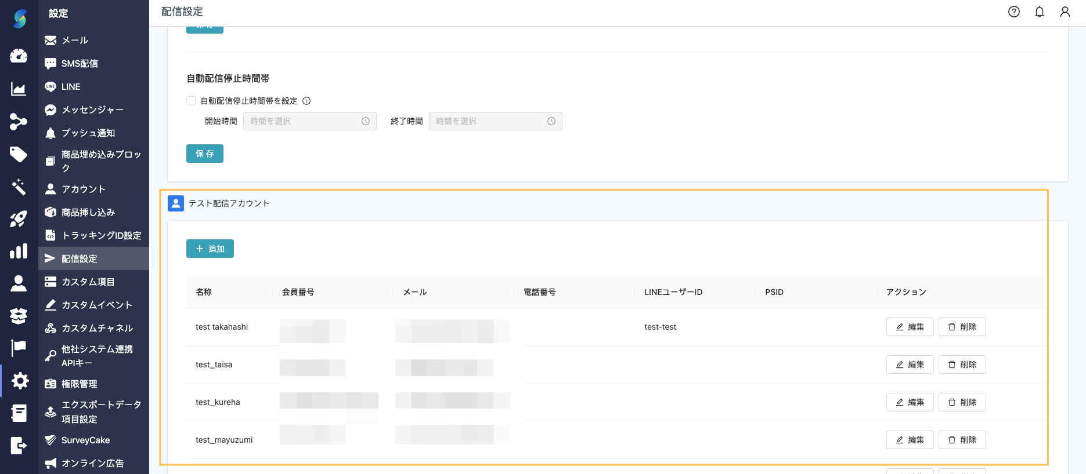1086x474 pixels.
Task: Open the rocket icon in left rail
Action: (x=19, y=219)
